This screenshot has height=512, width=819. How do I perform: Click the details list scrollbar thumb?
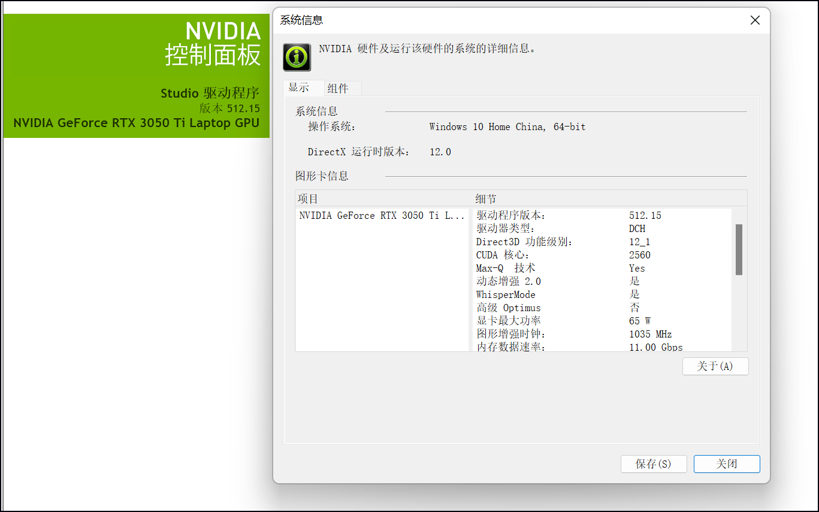tap(739, 249)
